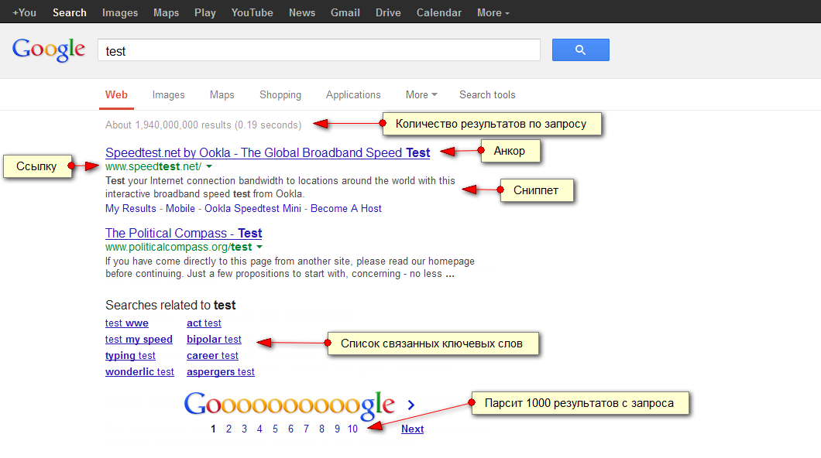This screenshot has height=458, width=821.
Task: Go to results page 9
Action: [x=337, y=429]
